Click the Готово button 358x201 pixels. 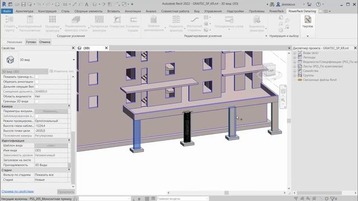[x=31, y=42]
